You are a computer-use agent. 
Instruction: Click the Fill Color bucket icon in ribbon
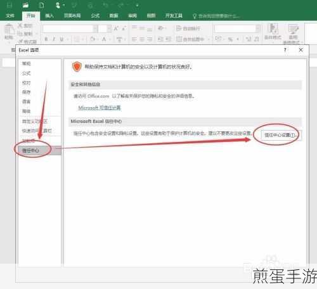click(93, 39)
